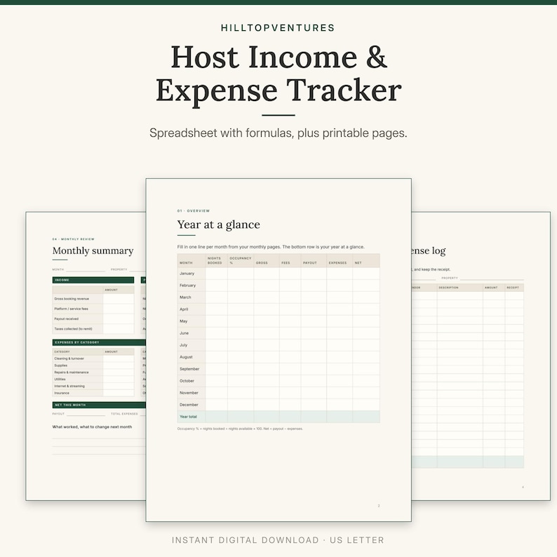Click 'Repairs & maintenance' category row
The height and width of the screenshot is (557, 557).
click(93, 373)
